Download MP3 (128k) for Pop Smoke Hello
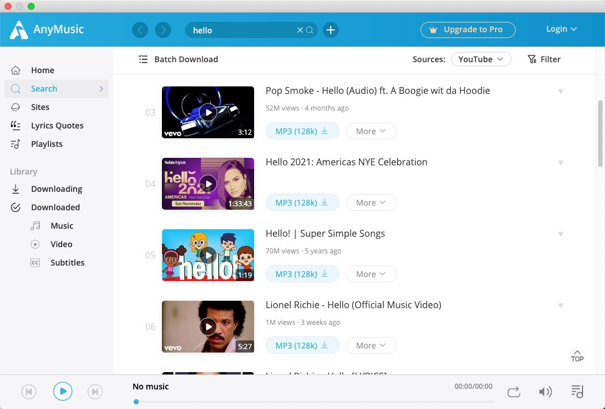The image size is (605, 409). [x=302, y=131]
